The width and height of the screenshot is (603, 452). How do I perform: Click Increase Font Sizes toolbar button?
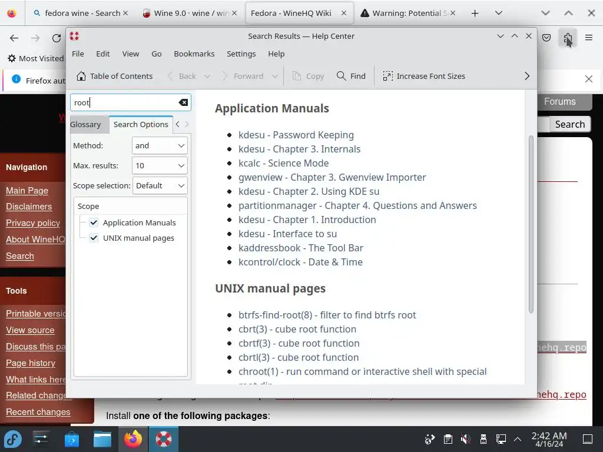[424, 76]
